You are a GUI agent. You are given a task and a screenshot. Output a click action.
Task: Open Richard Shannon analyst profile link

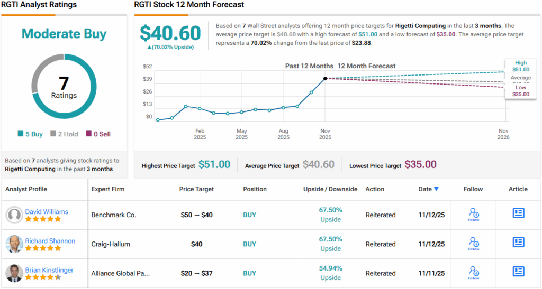pyautogui.click(x=50, y=241)
